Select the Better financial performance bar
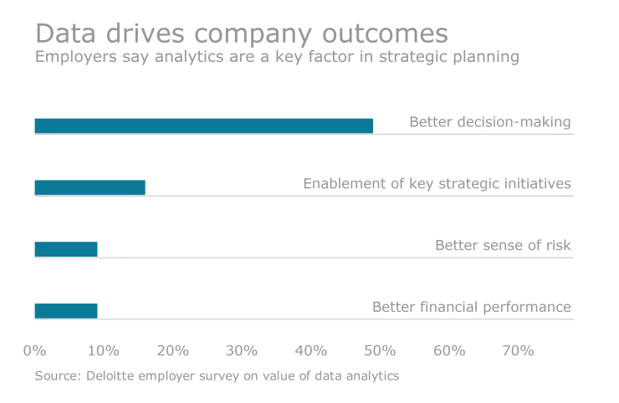The width and height of the screenshot is (619, 403). [x=66, y=311]
